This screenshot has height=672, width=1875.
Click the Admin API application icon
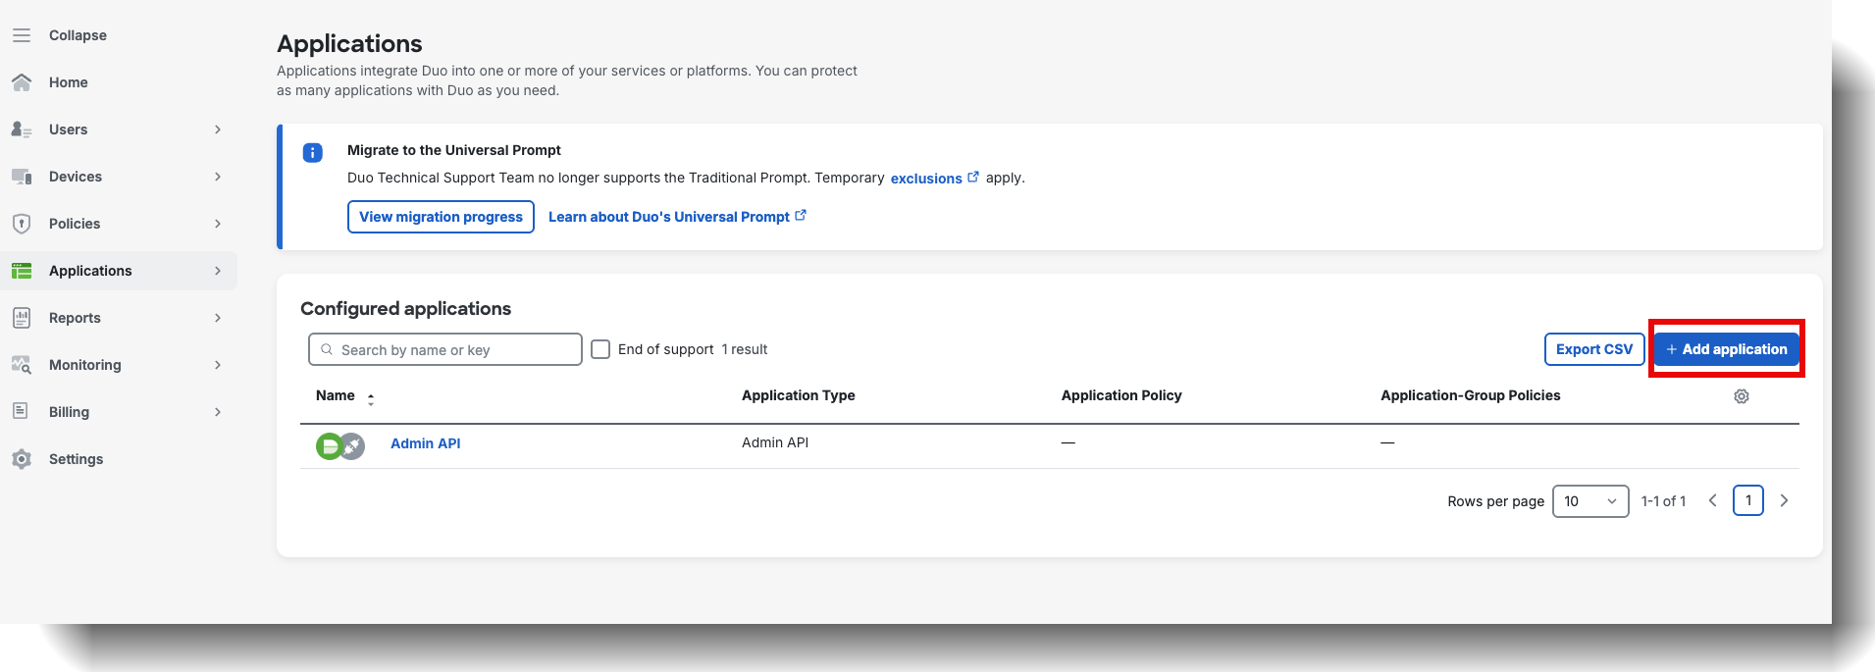[339, 446]
